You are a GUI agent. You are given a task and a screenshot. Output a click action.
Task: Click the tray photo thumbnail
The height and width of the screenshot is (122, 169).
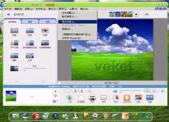coord(11,96)
